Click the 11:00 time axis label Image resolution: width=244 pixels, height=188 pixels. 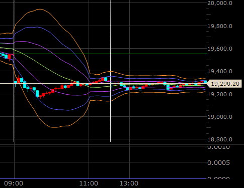click(x=89, y=183)
